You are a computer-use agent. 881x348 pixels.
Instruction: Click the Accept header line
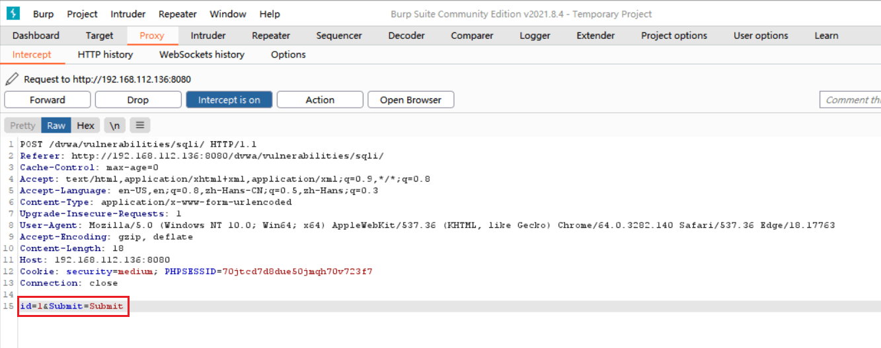(225, 179)
